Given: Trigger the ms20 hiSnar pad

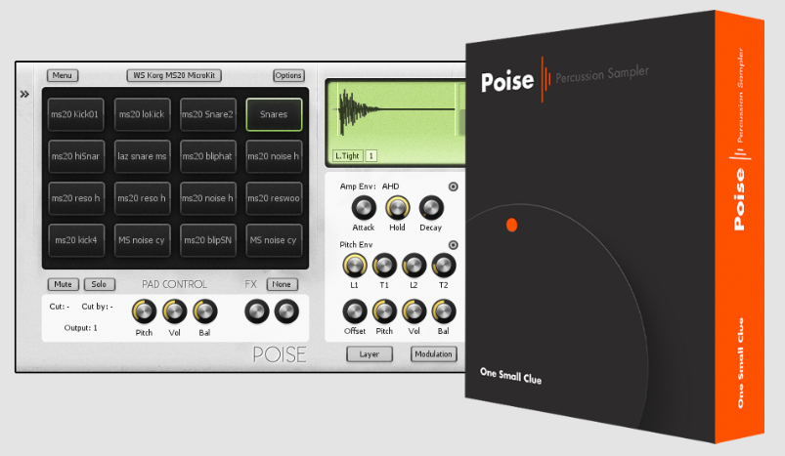Looking at the screenshot, I should click(x=76, y=156).
